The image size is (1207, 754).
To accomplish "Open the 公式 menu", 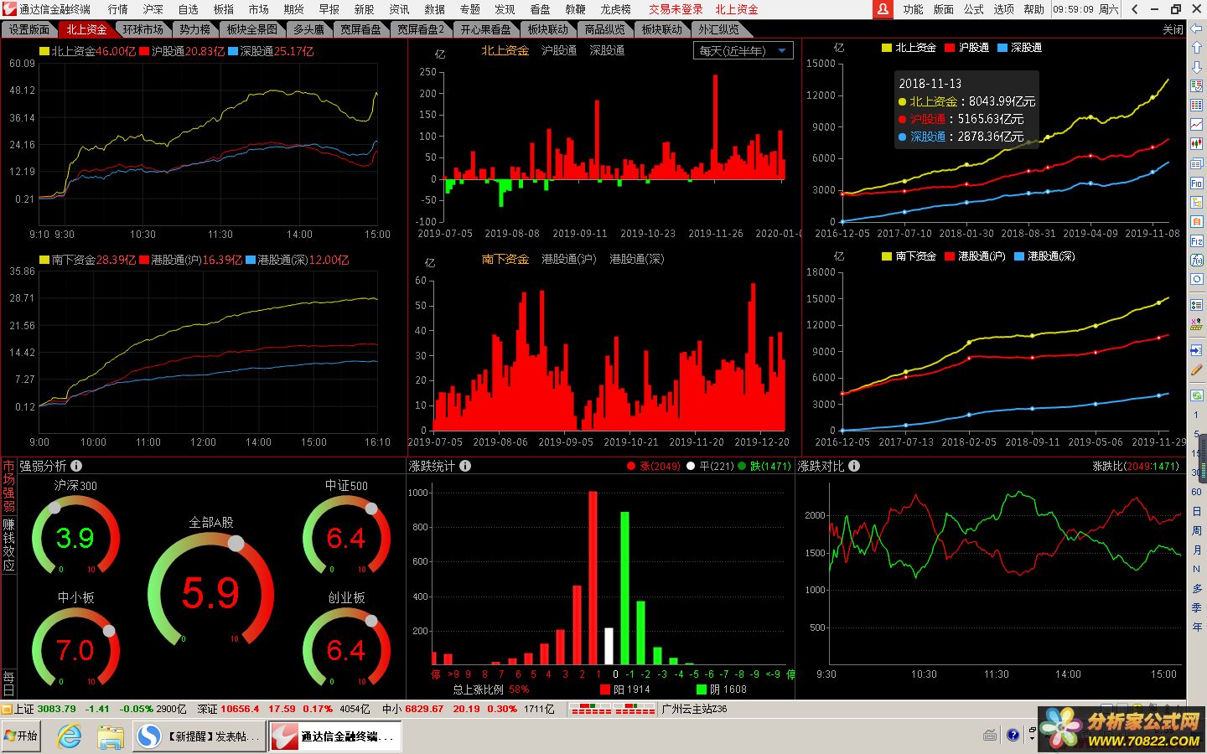I will (974, 9).
